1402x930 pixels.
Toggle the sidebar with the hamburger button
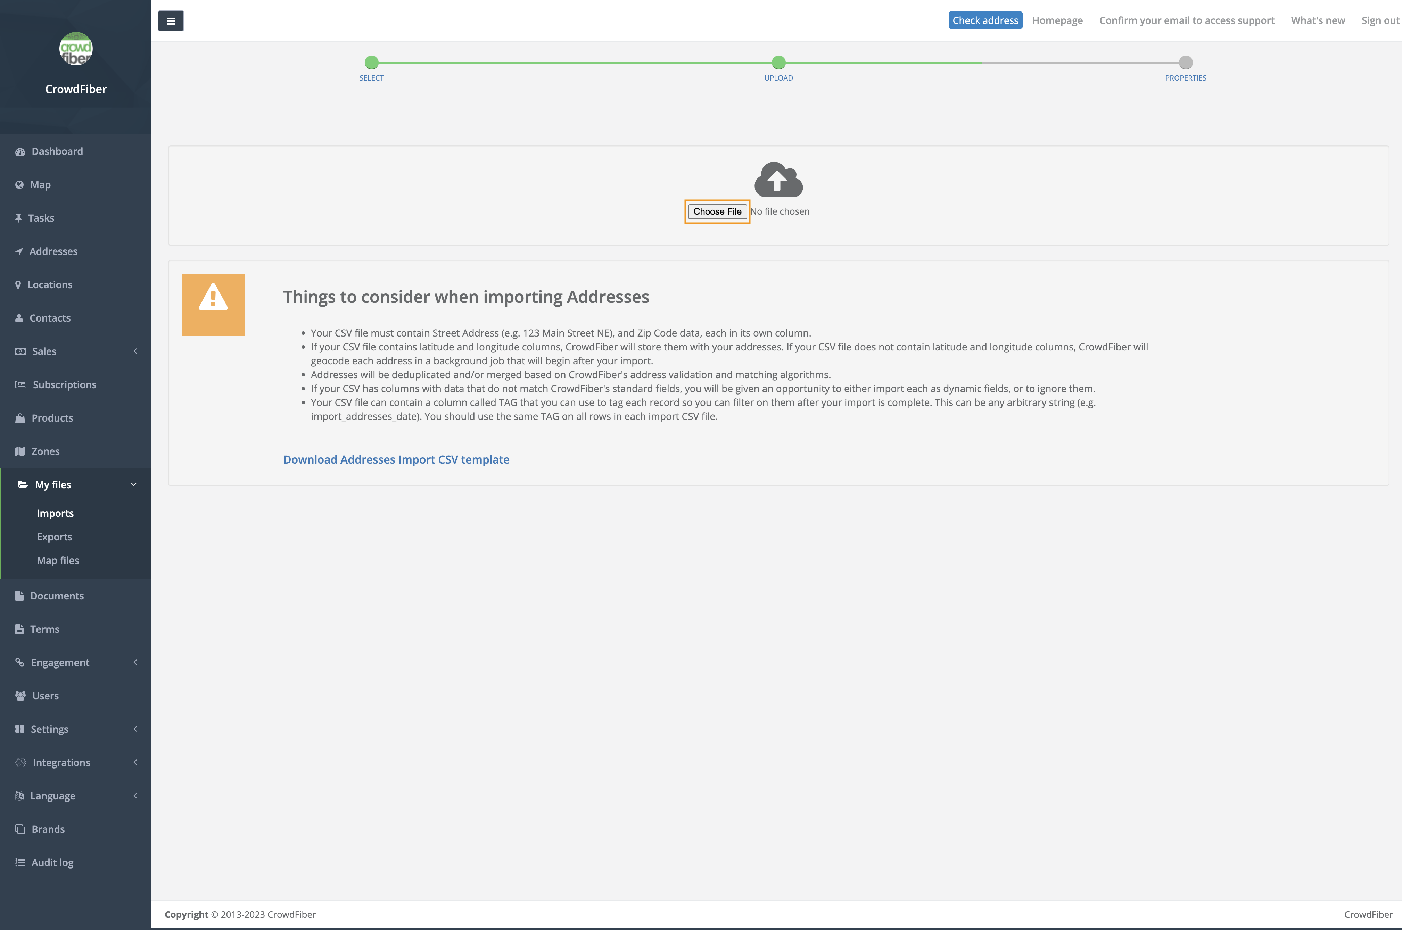point(170,20)
